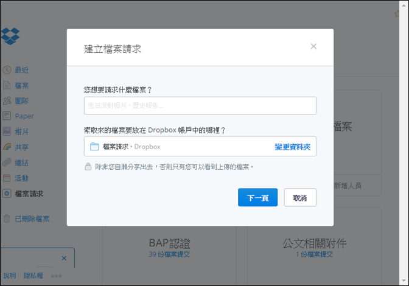
Task: Select 檔案請求 in the sidebar
Action: click(29, 194)
